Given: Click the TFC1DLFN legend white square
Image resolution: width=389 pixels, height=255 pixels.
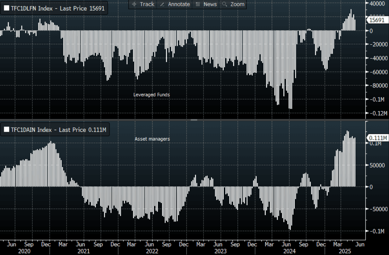Looking at the screenshot, I should [x=7, y=9].
